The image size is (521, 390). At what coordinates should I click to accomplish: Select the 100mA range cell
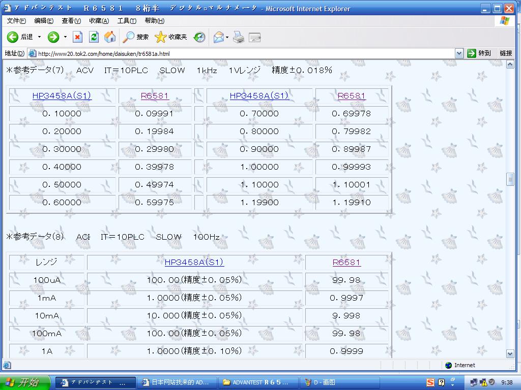point(47,334)
